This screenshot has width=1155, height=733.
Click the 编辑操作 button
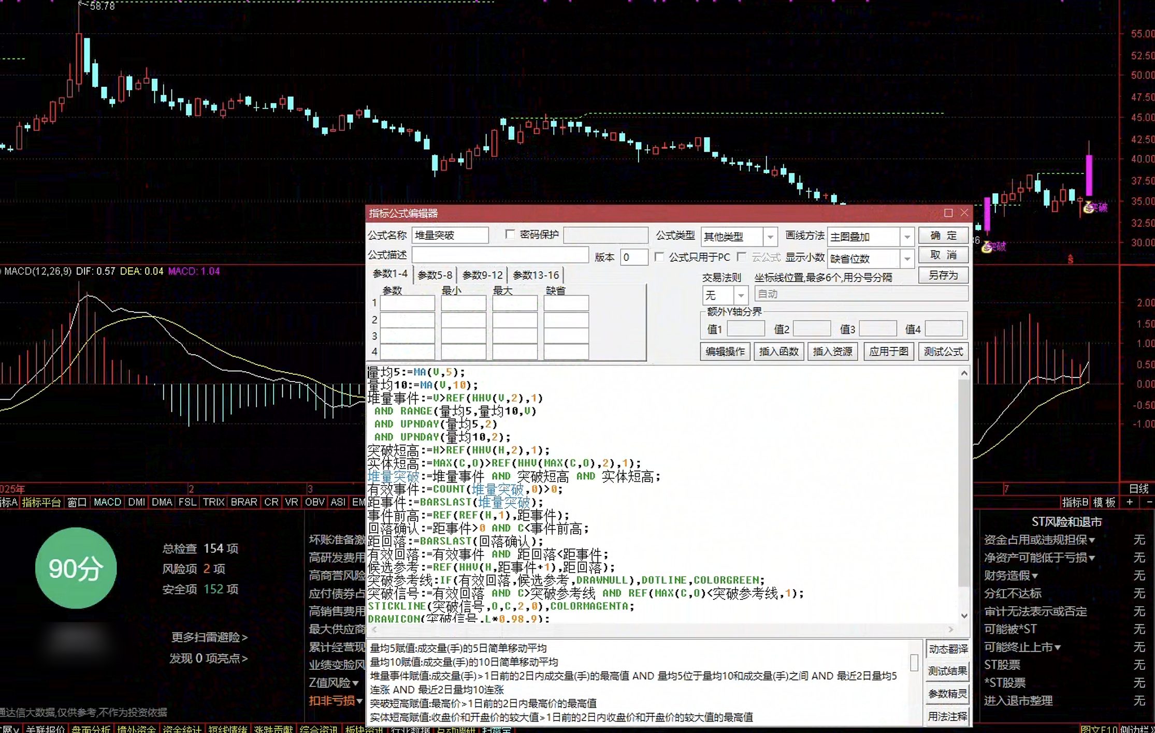pos(725,351)
